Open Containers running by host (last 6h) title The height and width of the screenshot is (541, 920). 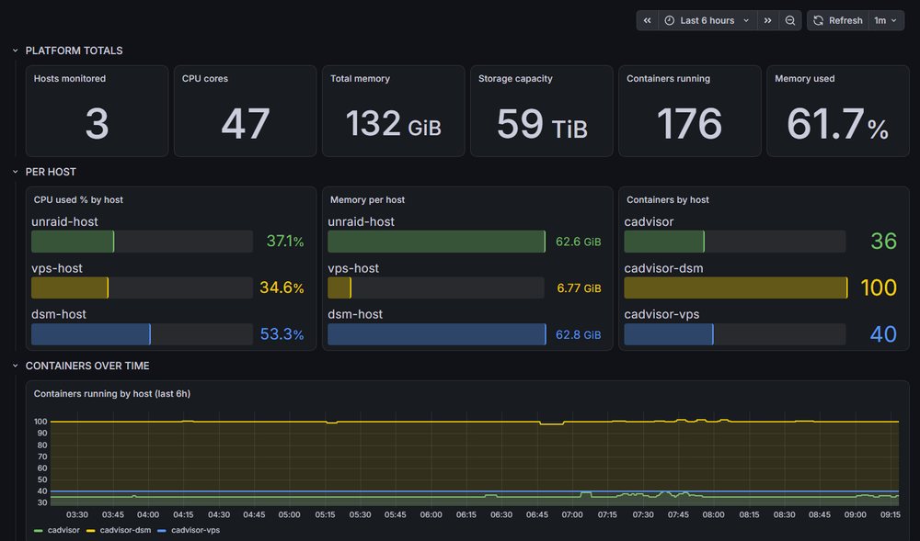[112, 393]
